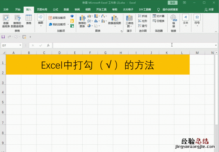Click into the formula bar input
The height and width of the screenshot is (152, 219).
click(131, 45)
